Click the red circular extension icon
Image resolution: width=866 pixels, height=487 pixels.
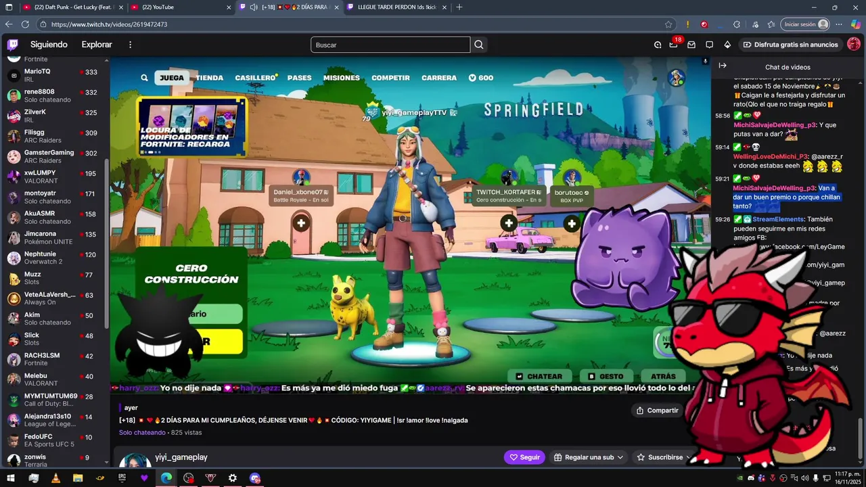click(704, 24)
